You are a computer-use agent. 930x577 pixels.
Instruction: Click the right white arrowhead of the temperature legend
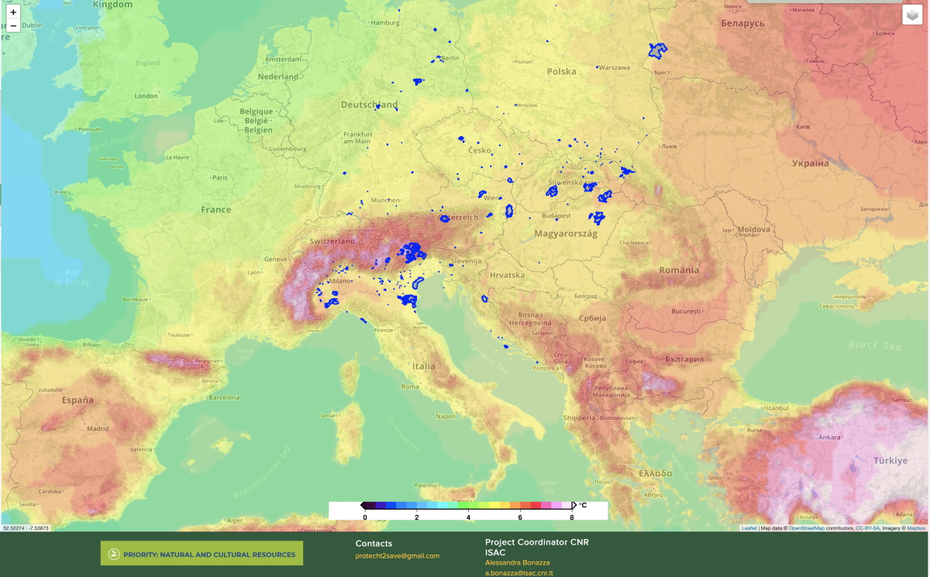click(575, 504)
